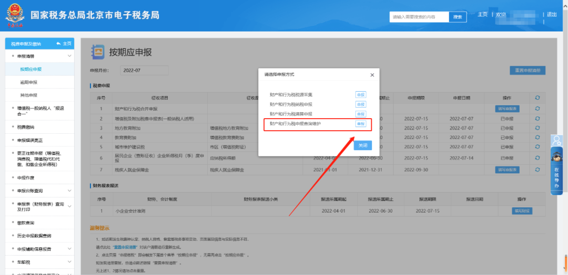Click the notebook icon beside 按期应申报 heading

97,52
